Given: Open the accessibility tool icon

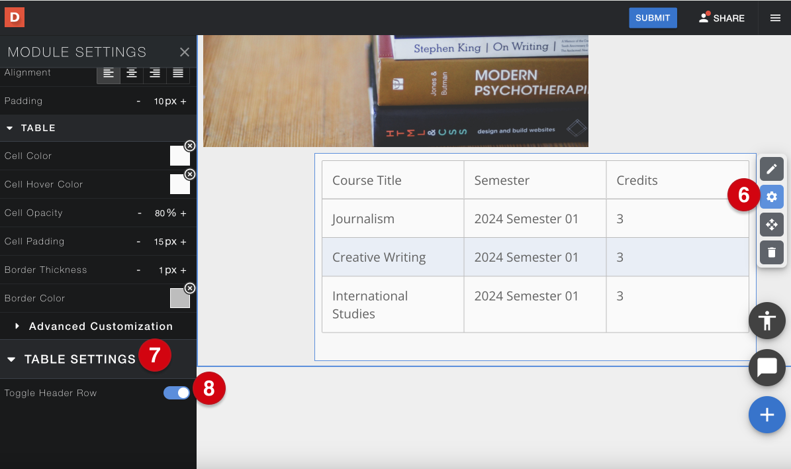Looking at the screenshot, I should [767, 321].
